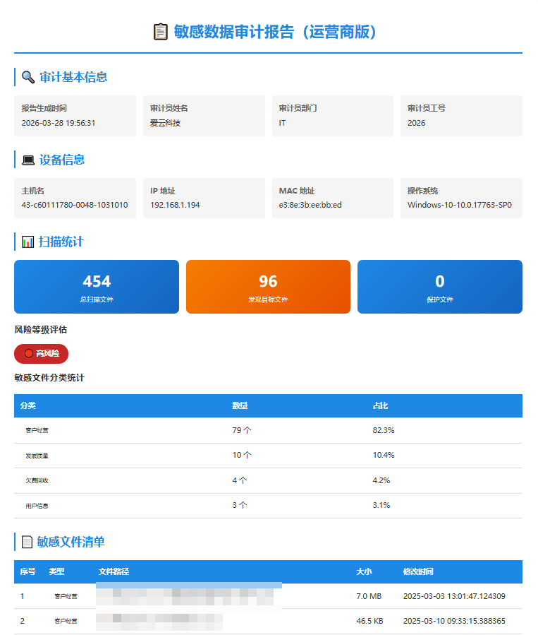This screenshot has height=635, width=538.
Task: Click the percentage 82.3%
Action: pos(384,430)
